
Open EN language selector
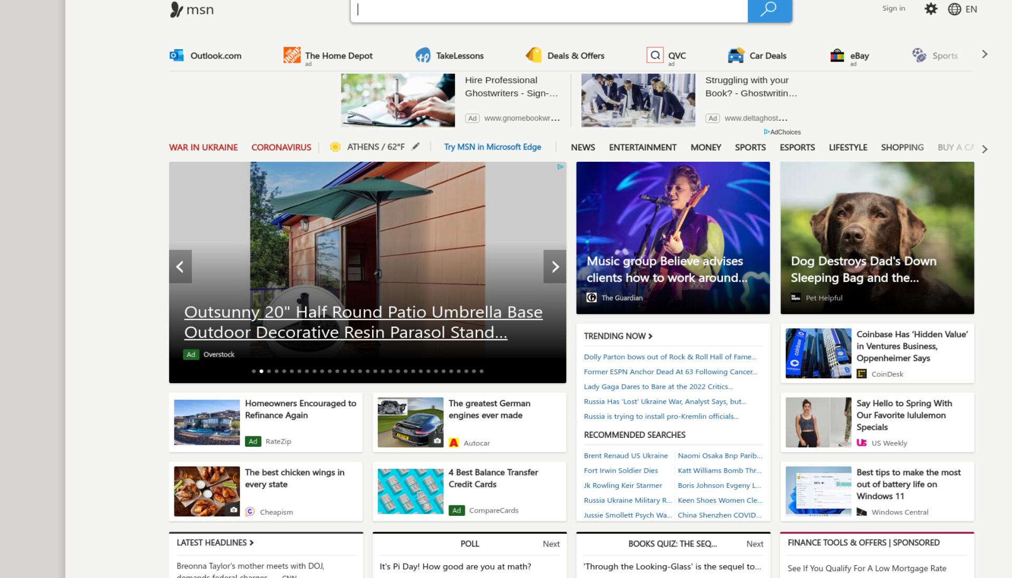pyautogui.click(x=971, y=9)
